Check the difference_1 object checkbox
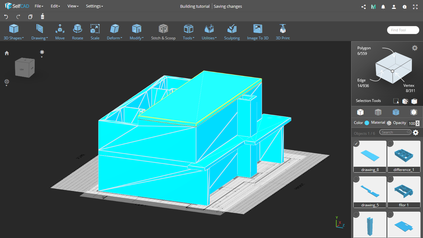This screenshot has height=238, width=423. click(390, 143)
